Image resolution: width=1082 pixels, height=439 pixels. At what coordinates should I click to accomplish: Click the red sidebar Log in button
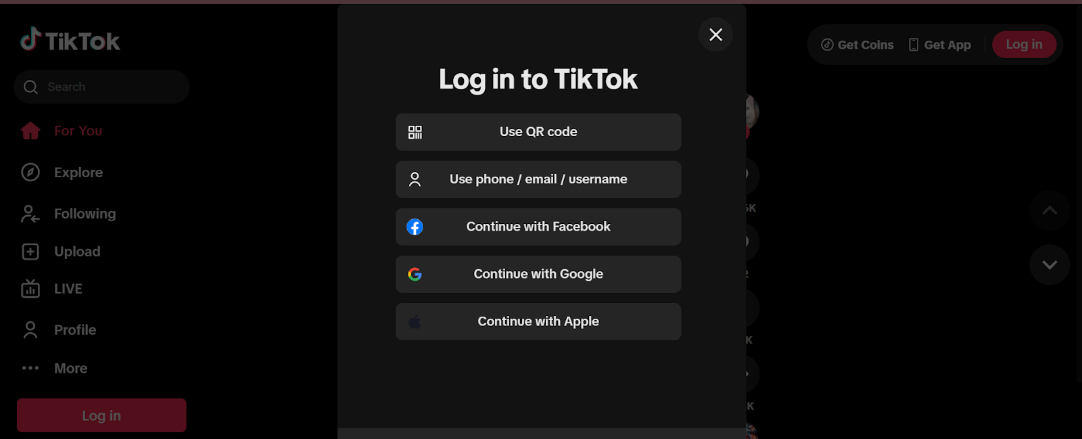point(101,415)
